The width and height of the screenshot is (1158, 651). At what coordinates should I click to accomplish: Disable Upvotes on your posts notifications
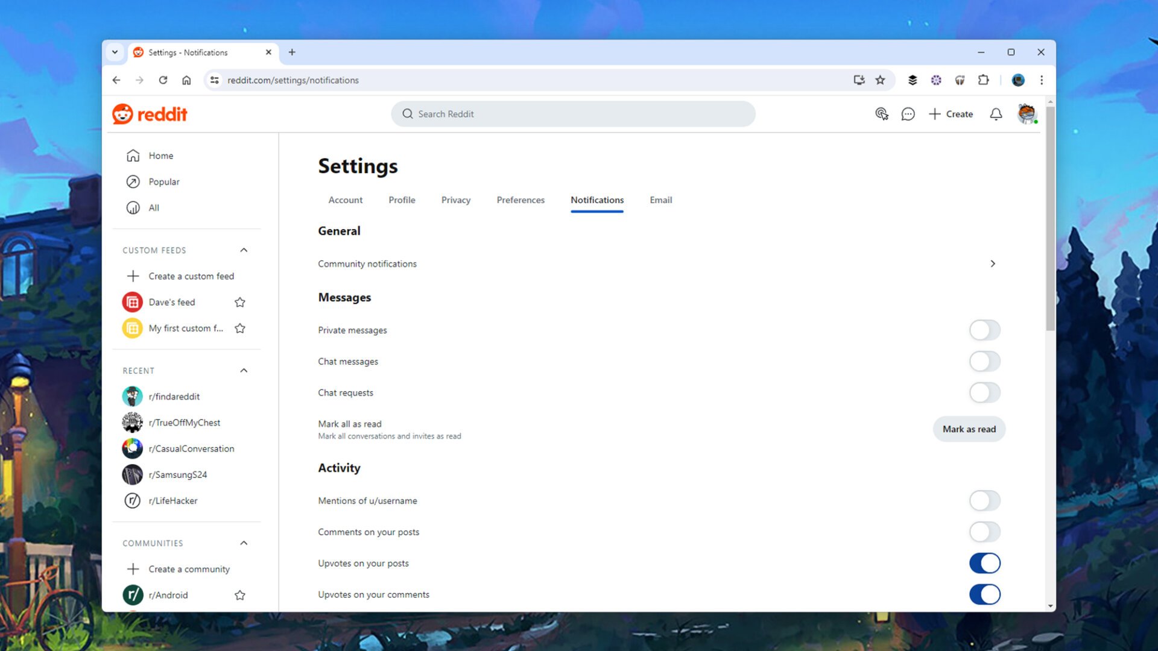pos(985,564)
